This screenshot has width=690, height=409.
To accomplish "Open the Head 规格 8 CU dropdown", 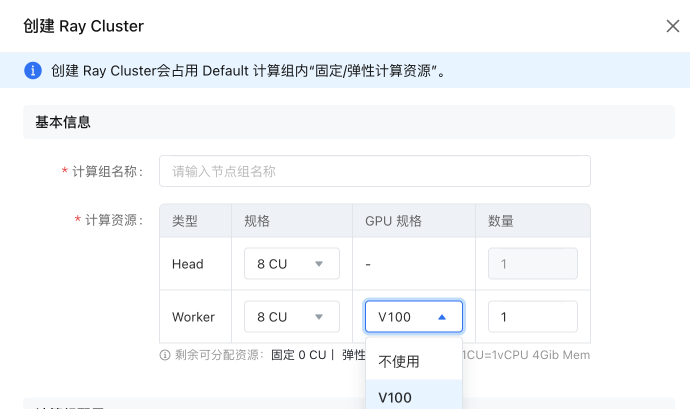I will [292, 263].
